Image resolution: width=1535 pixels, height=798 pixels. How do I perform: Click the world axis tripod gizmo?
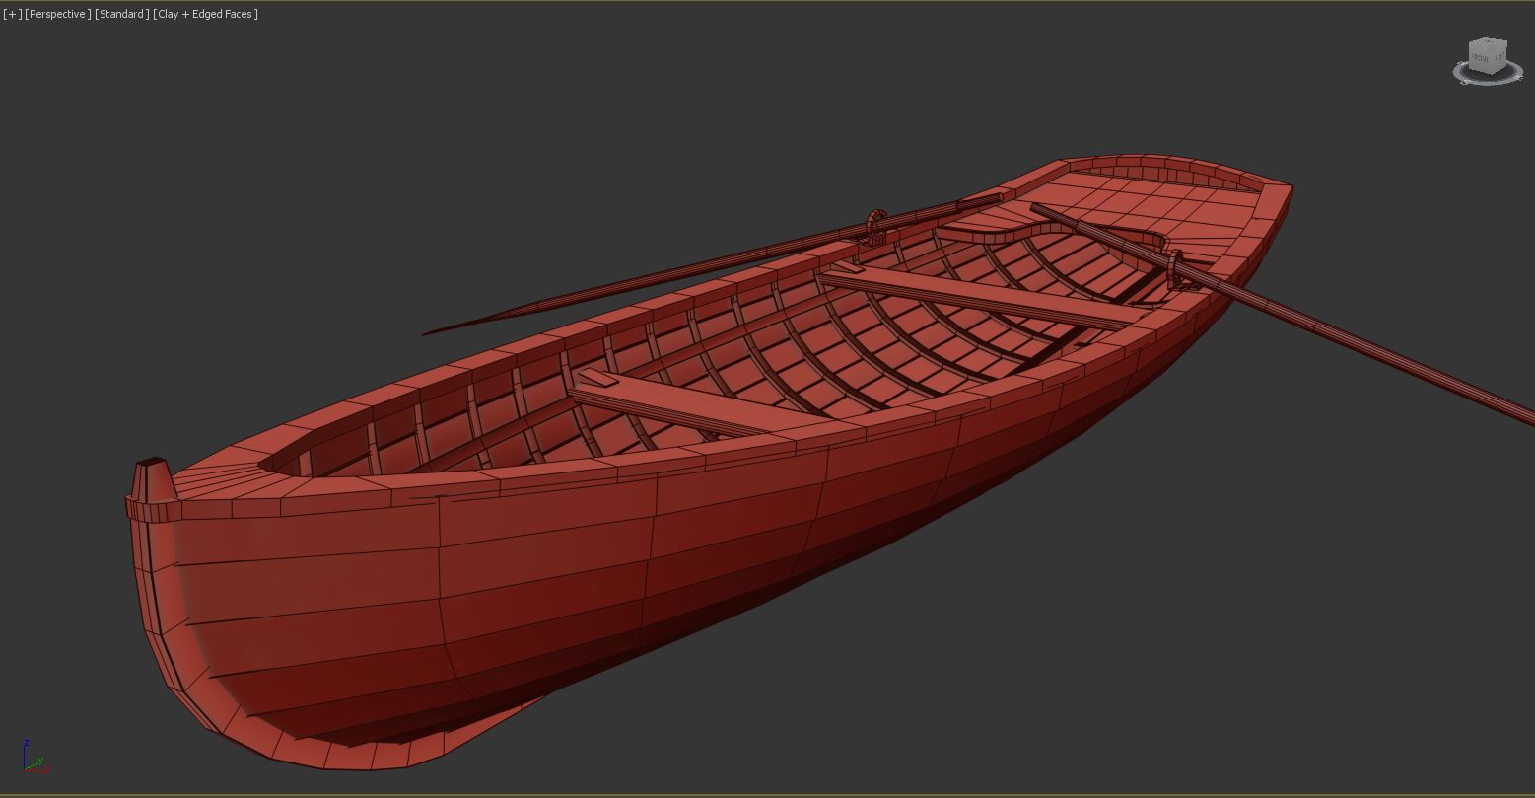(x=33, y=758)
